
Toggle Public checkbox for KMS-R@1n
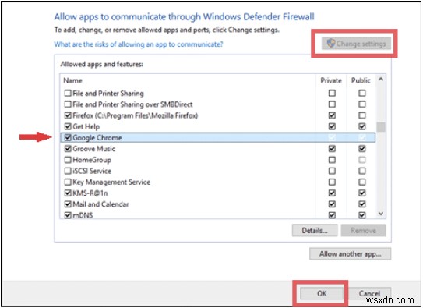point(362,193)
